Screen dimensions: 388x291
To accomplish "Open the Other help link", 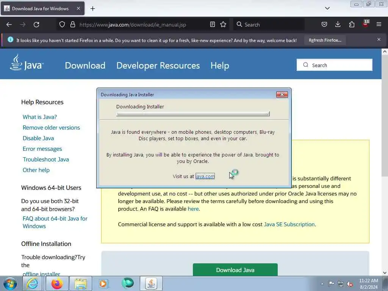I will pos(36,170).
